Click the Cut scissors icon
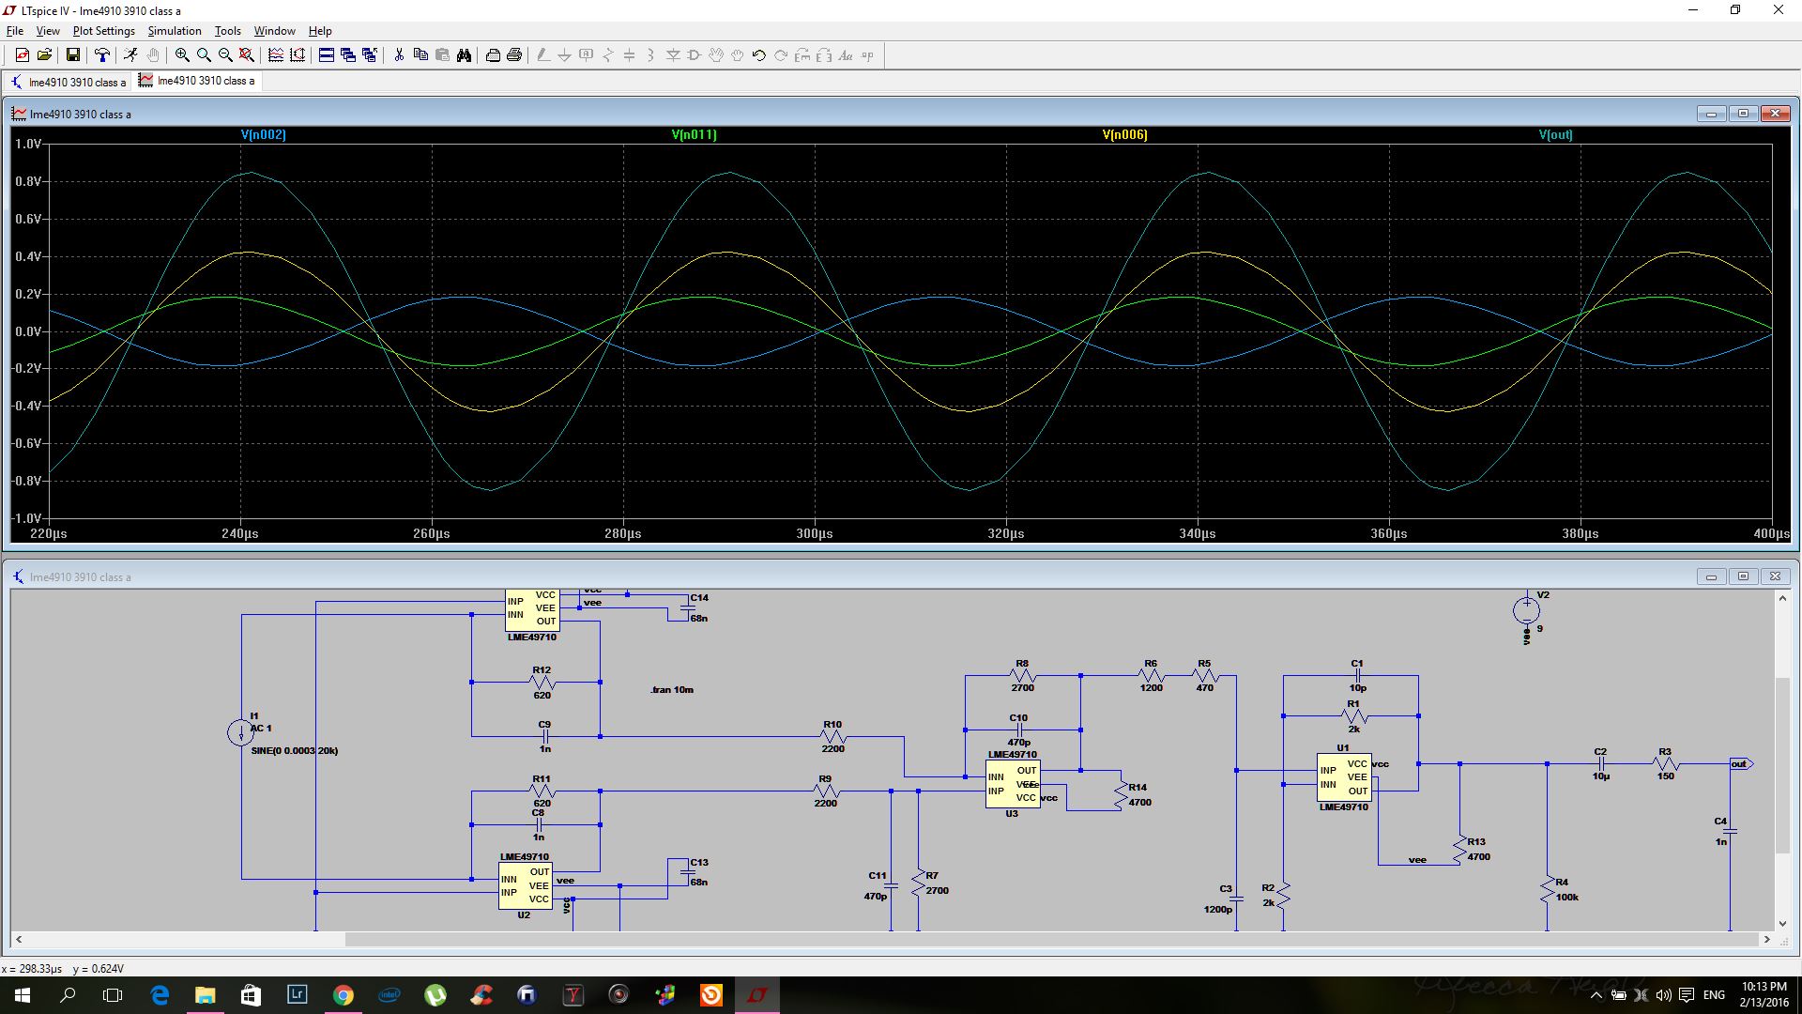The width and height of the screenshot is (1802, 1014). [x=399, y=55]
